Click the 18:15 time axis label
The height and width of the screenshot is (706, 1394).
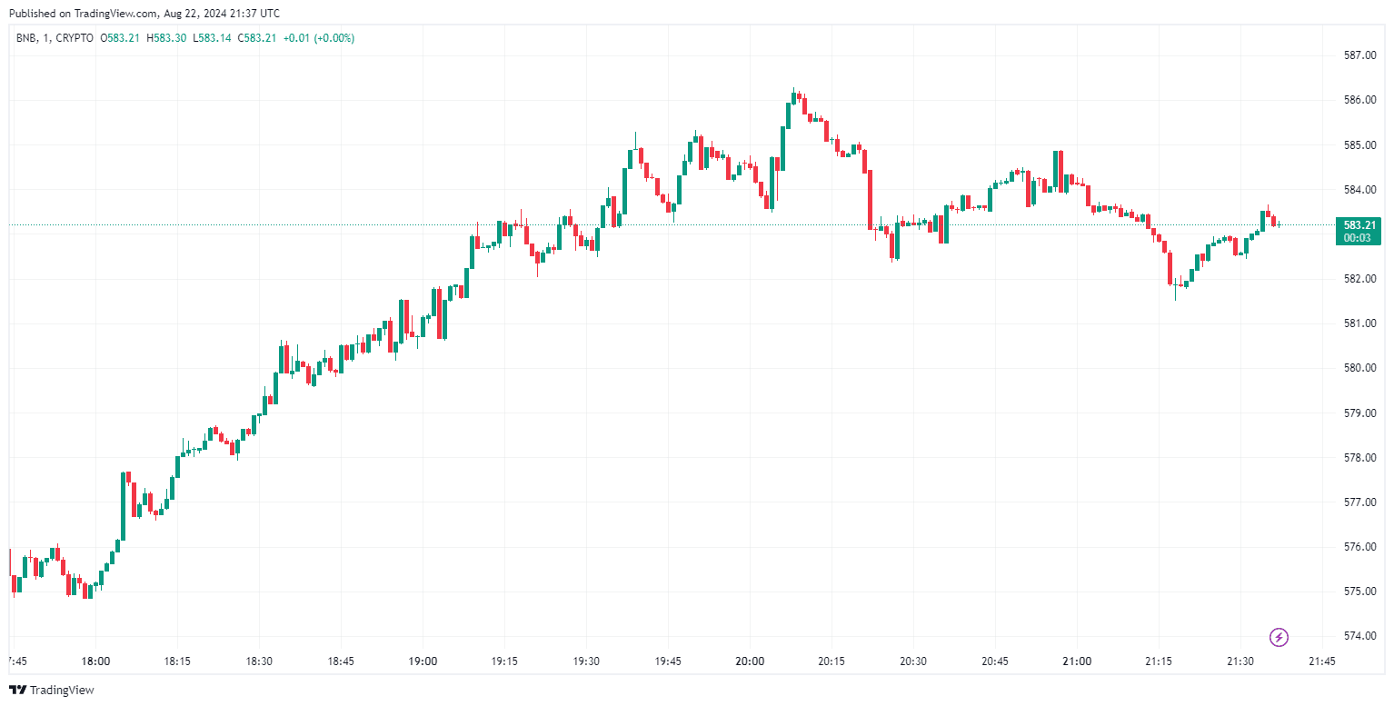click(x=178, y=661)
